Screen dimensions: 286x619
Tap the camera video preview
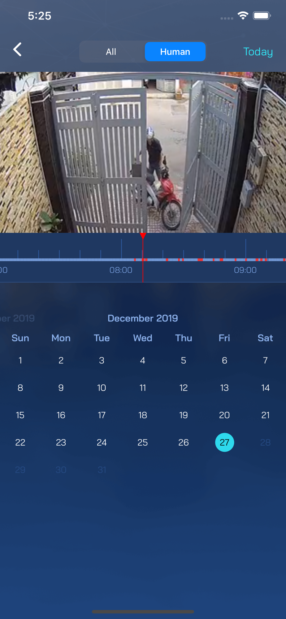143,152
